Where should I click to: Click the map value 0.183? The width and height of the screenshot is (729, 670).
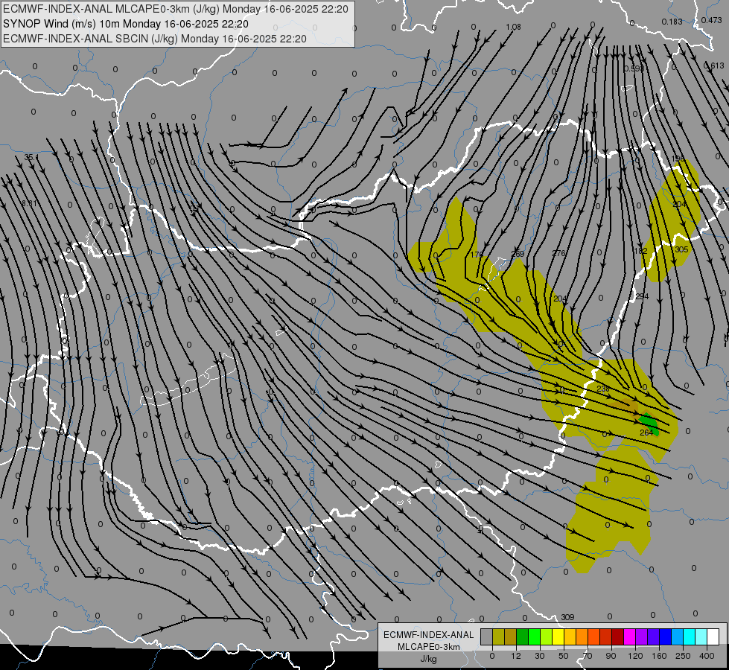[x=672, y=22]
